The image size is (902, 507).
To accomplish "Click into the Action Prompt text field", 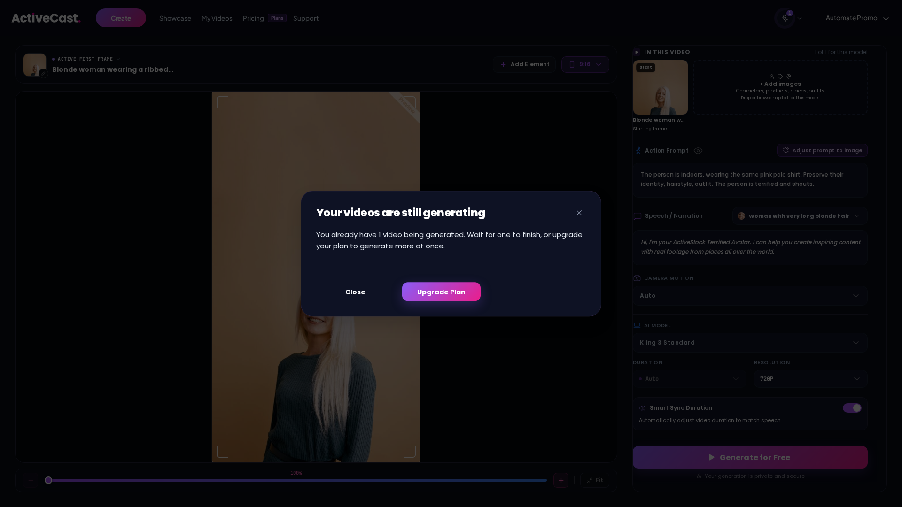I will (750, 180).
